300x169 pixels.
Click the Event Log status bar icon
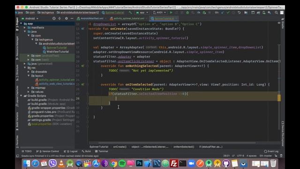pos(271,151)
